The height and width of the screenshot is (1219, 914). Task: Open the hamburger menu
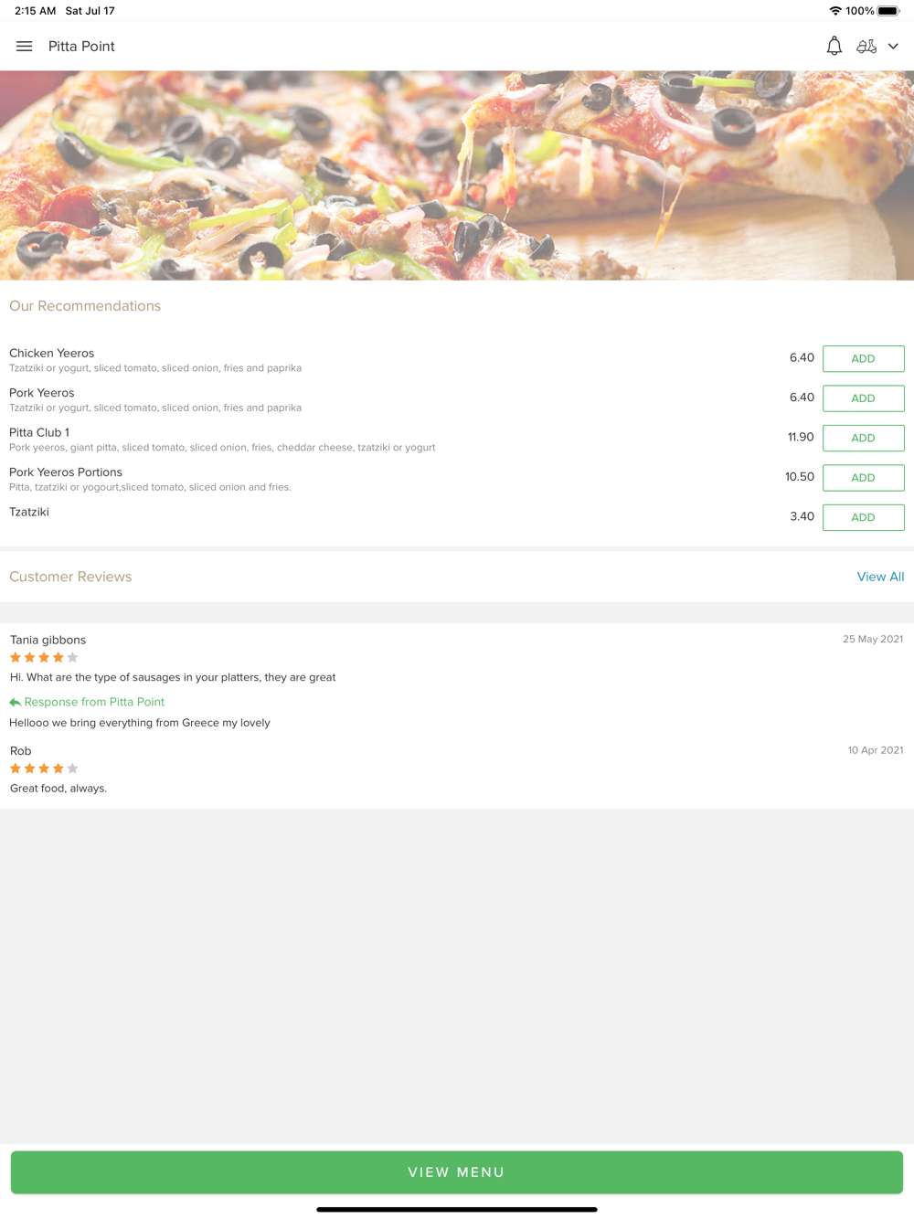(25, 47)
